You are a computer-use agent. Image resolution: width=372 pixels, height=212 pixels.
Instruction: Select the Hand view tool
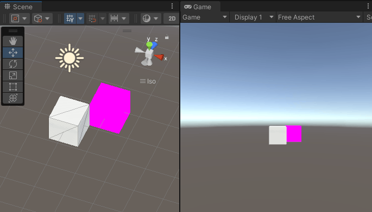pos(13,41)
